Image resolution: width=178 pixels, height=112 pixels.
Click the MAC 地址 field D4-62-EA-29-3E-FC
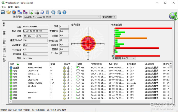(35, 31)
